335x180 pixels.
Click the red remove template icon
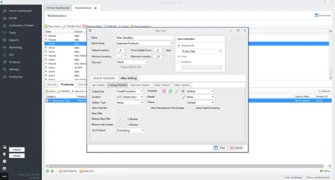pos(164,91)
